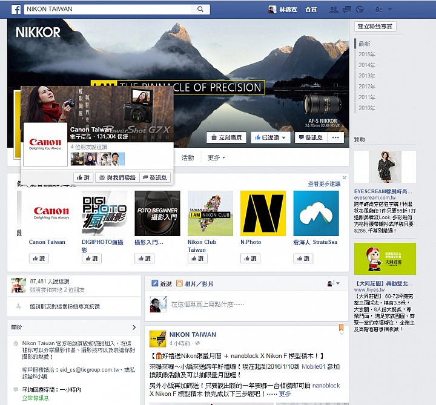Click the 4 小時前 post timestamp

point(180,344)
